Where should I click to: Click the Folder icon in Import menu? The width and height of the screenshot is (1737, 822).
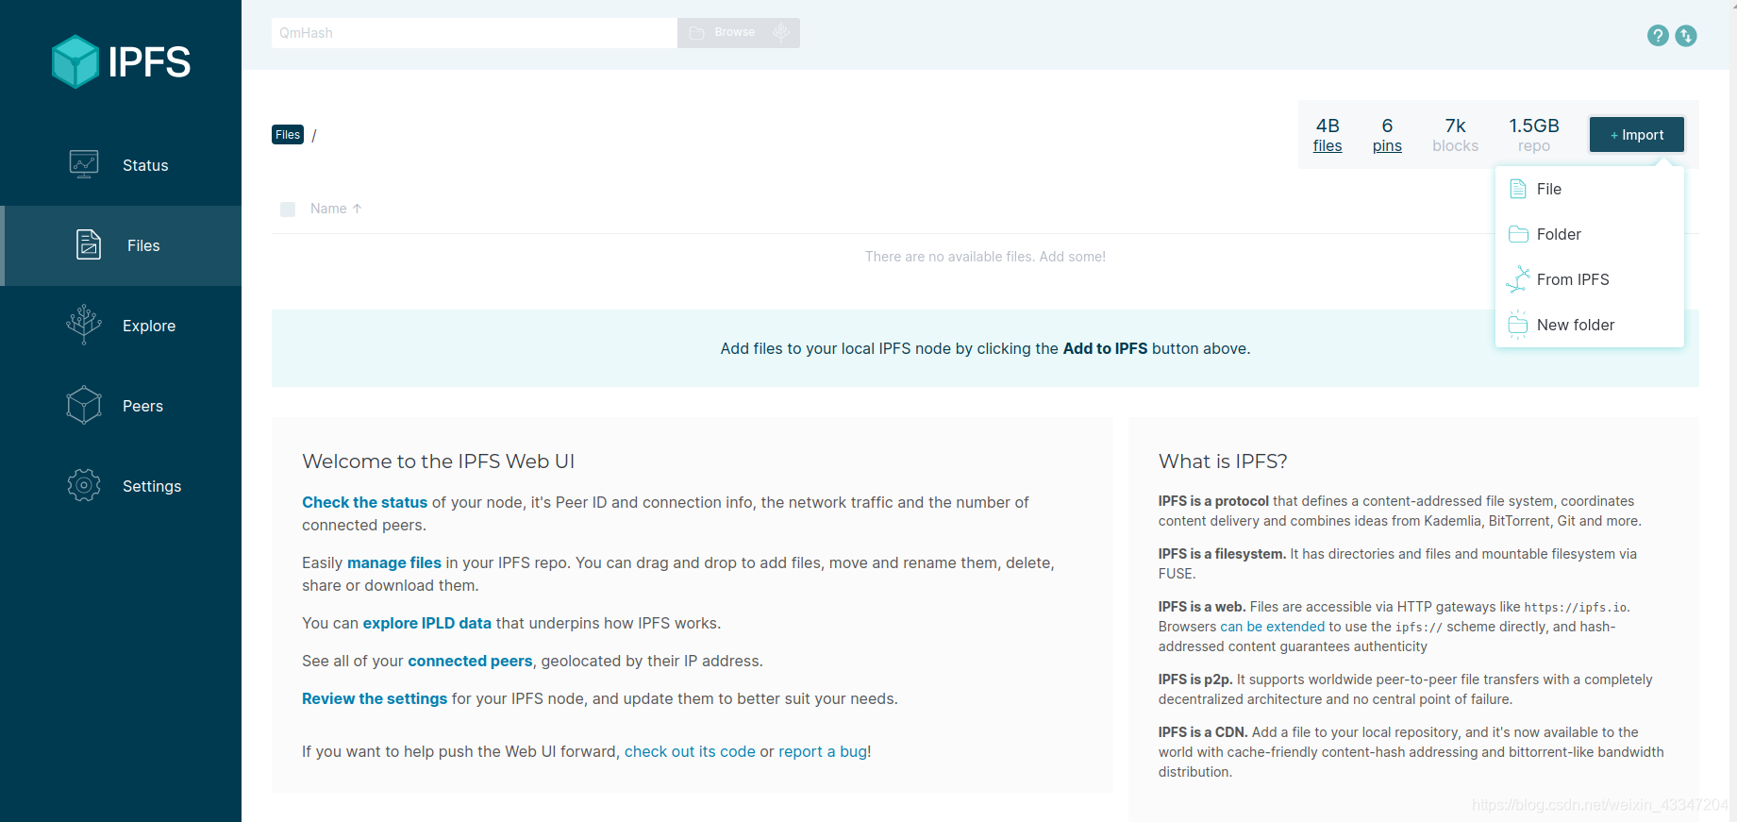[x=1518, y=234]
